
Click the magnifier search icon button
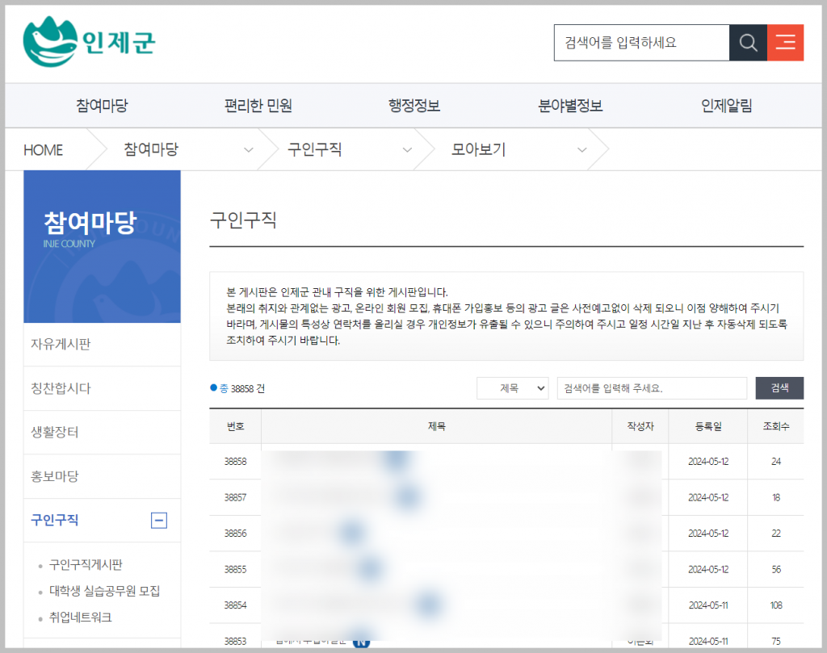click(748, 43)
